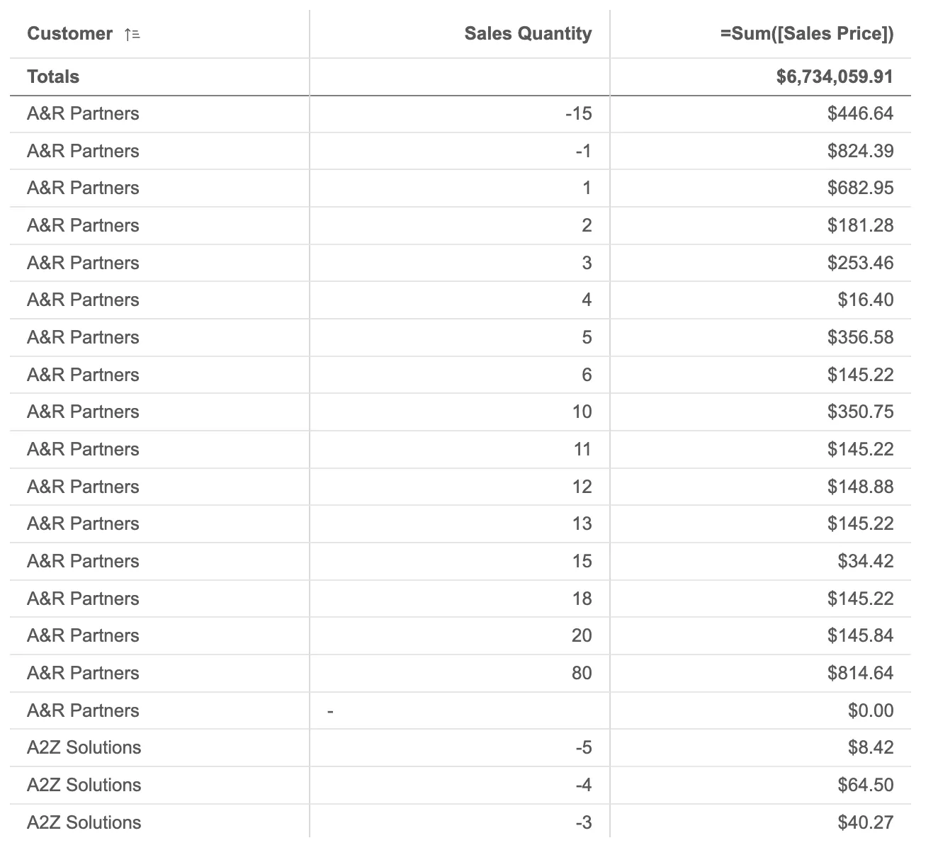Click the Totals row label

(53, 76)
